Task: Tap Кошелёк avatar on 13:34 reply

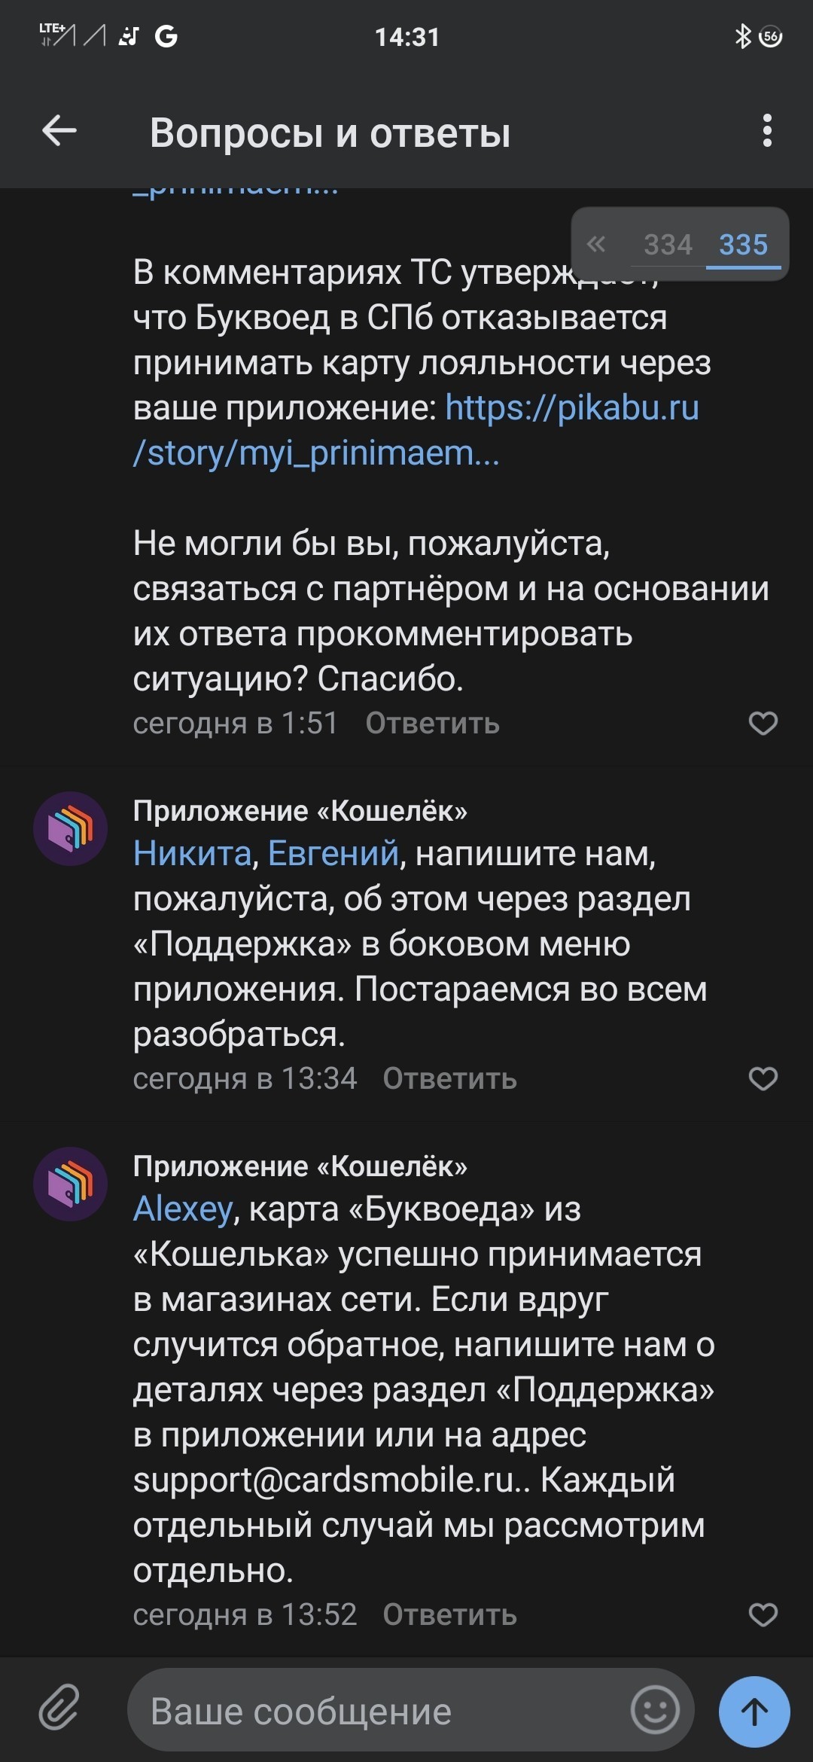Action: 71,828
